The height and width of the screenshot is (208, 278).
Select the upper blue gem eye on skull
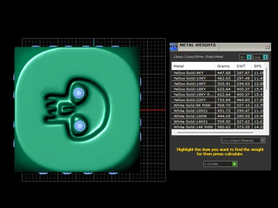tap(79, 93)
